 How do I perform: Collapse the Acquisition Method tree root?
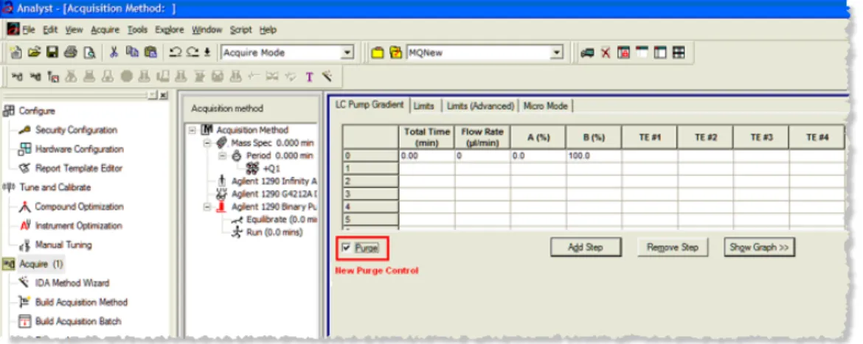coord(192,130)
